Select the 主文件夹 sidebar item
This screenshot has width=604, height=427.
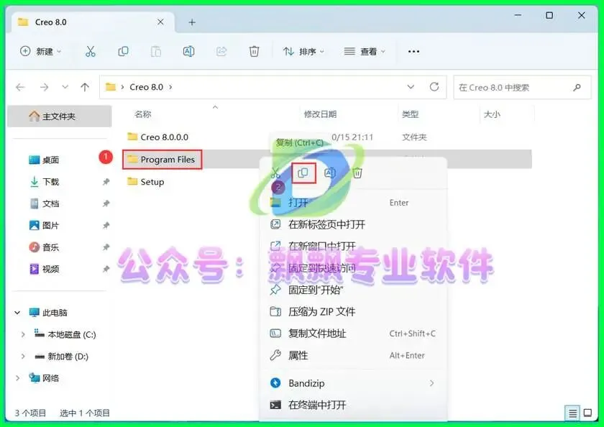[x=59, y=116]
